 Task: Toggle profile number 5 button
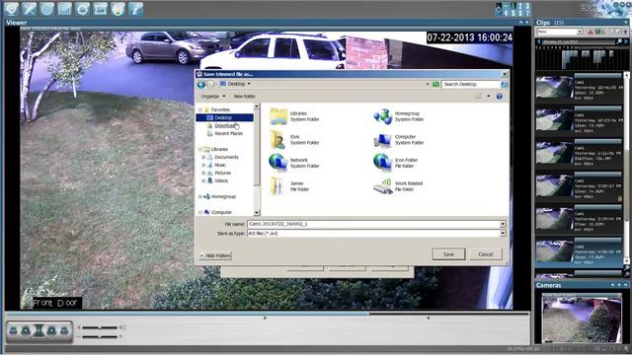513,13
